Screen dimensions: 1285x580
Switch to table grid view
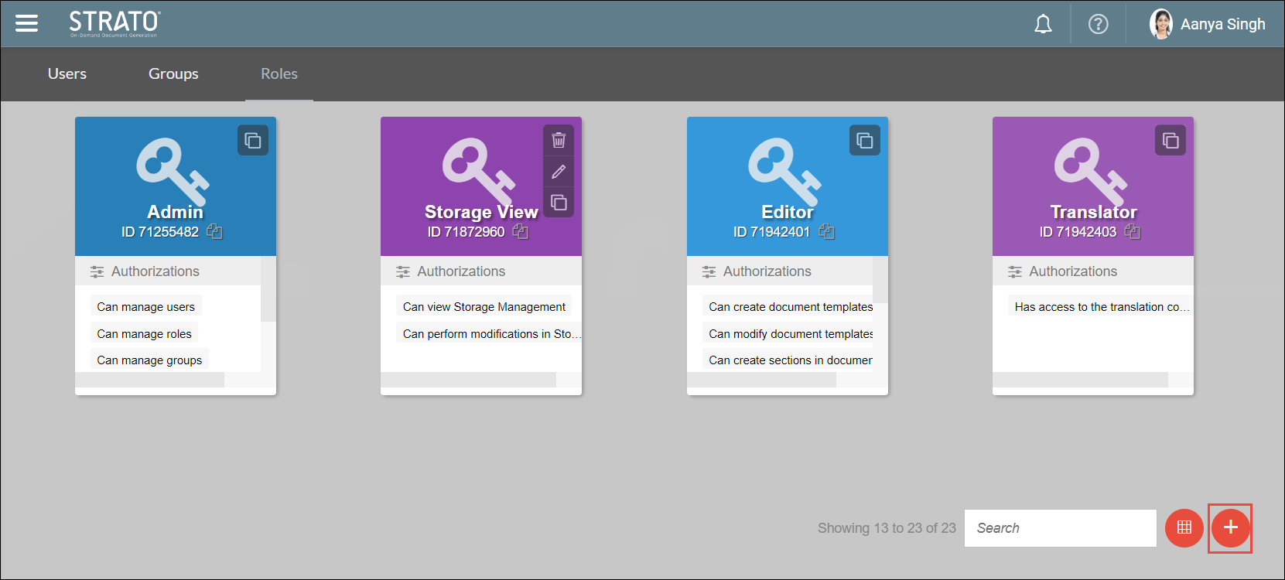tap(1184, 528)
